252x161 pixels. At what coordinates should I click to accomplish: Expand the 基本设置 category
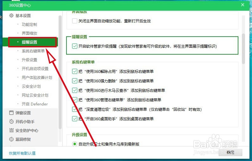coord(23,16)
